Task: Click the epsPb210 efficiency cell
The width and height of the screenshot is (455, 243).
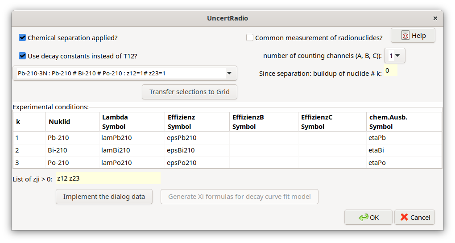Action: click(x=197, y=138)
